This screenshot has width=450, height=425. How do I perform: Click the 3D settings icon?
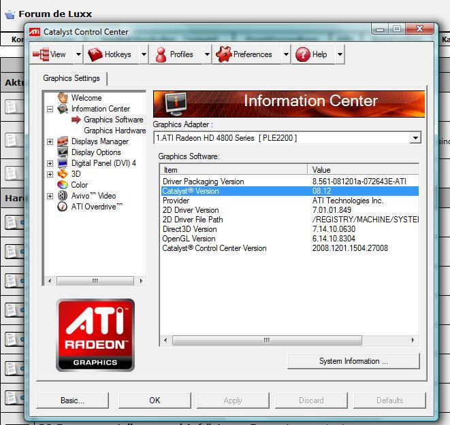[63, 174]
